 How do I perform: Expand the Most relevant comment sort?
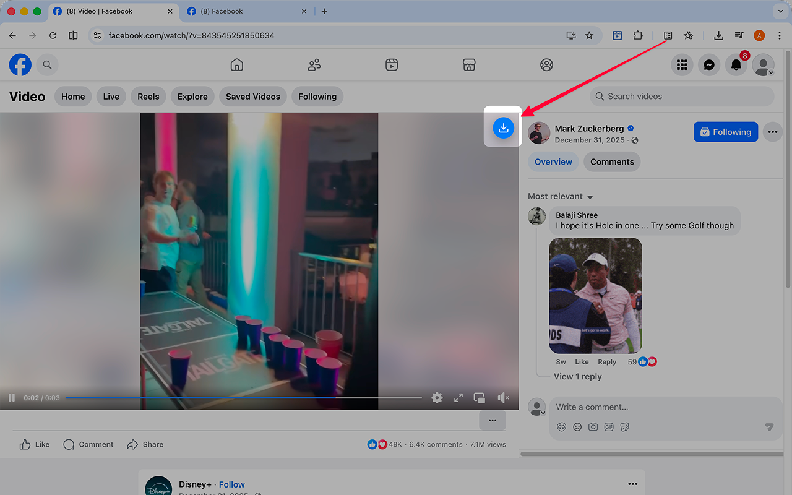(561, 196)
